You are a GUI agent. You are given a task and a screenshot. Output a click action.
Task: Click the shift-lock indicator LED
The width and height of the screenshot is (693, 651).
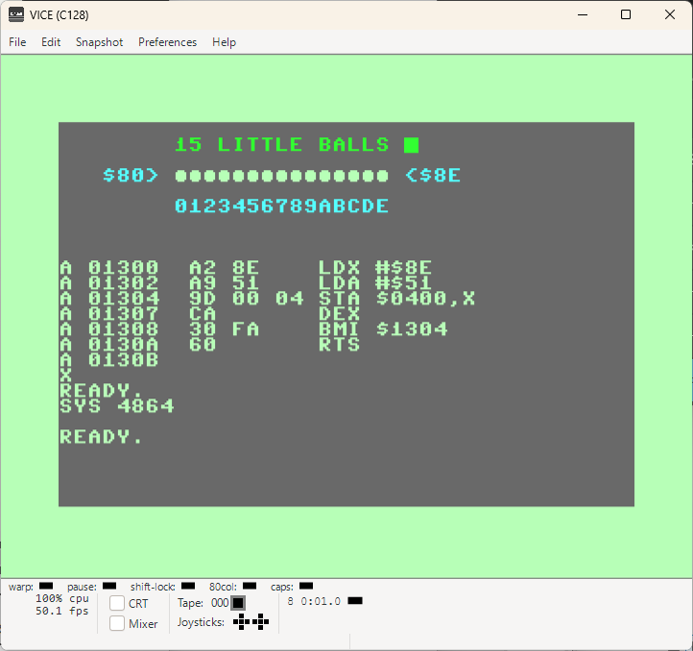(188, 586)
